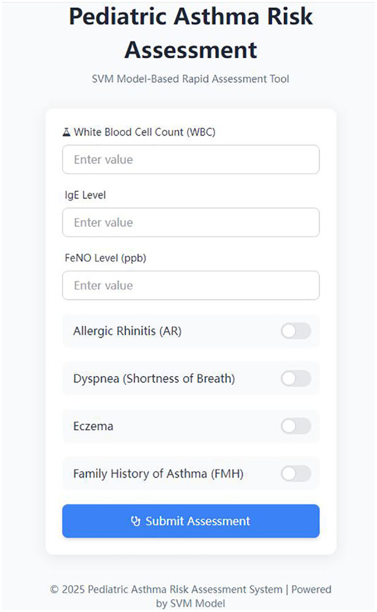The image size is (377, 612).
Task: Select the FeNO Level (ppb) label
Action: pos(105,258)
